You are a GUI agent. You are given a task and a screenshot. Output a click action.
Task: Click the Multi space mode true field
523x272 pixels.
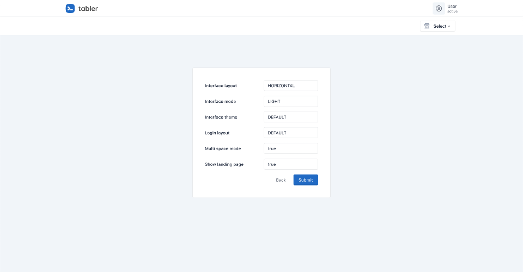point(291,149)
